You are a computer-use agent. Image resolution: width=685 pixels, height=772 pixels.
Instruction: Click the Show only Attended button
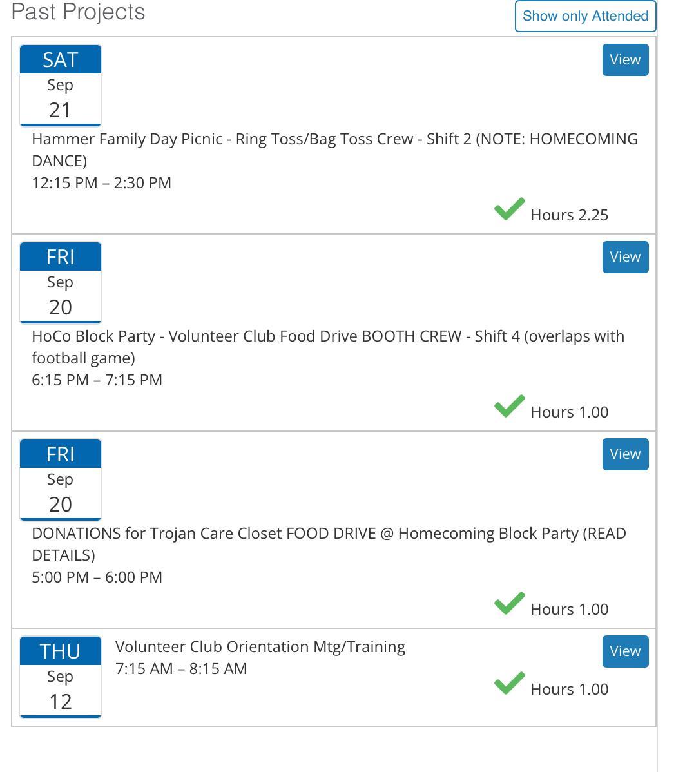click(x=585, y=16)
